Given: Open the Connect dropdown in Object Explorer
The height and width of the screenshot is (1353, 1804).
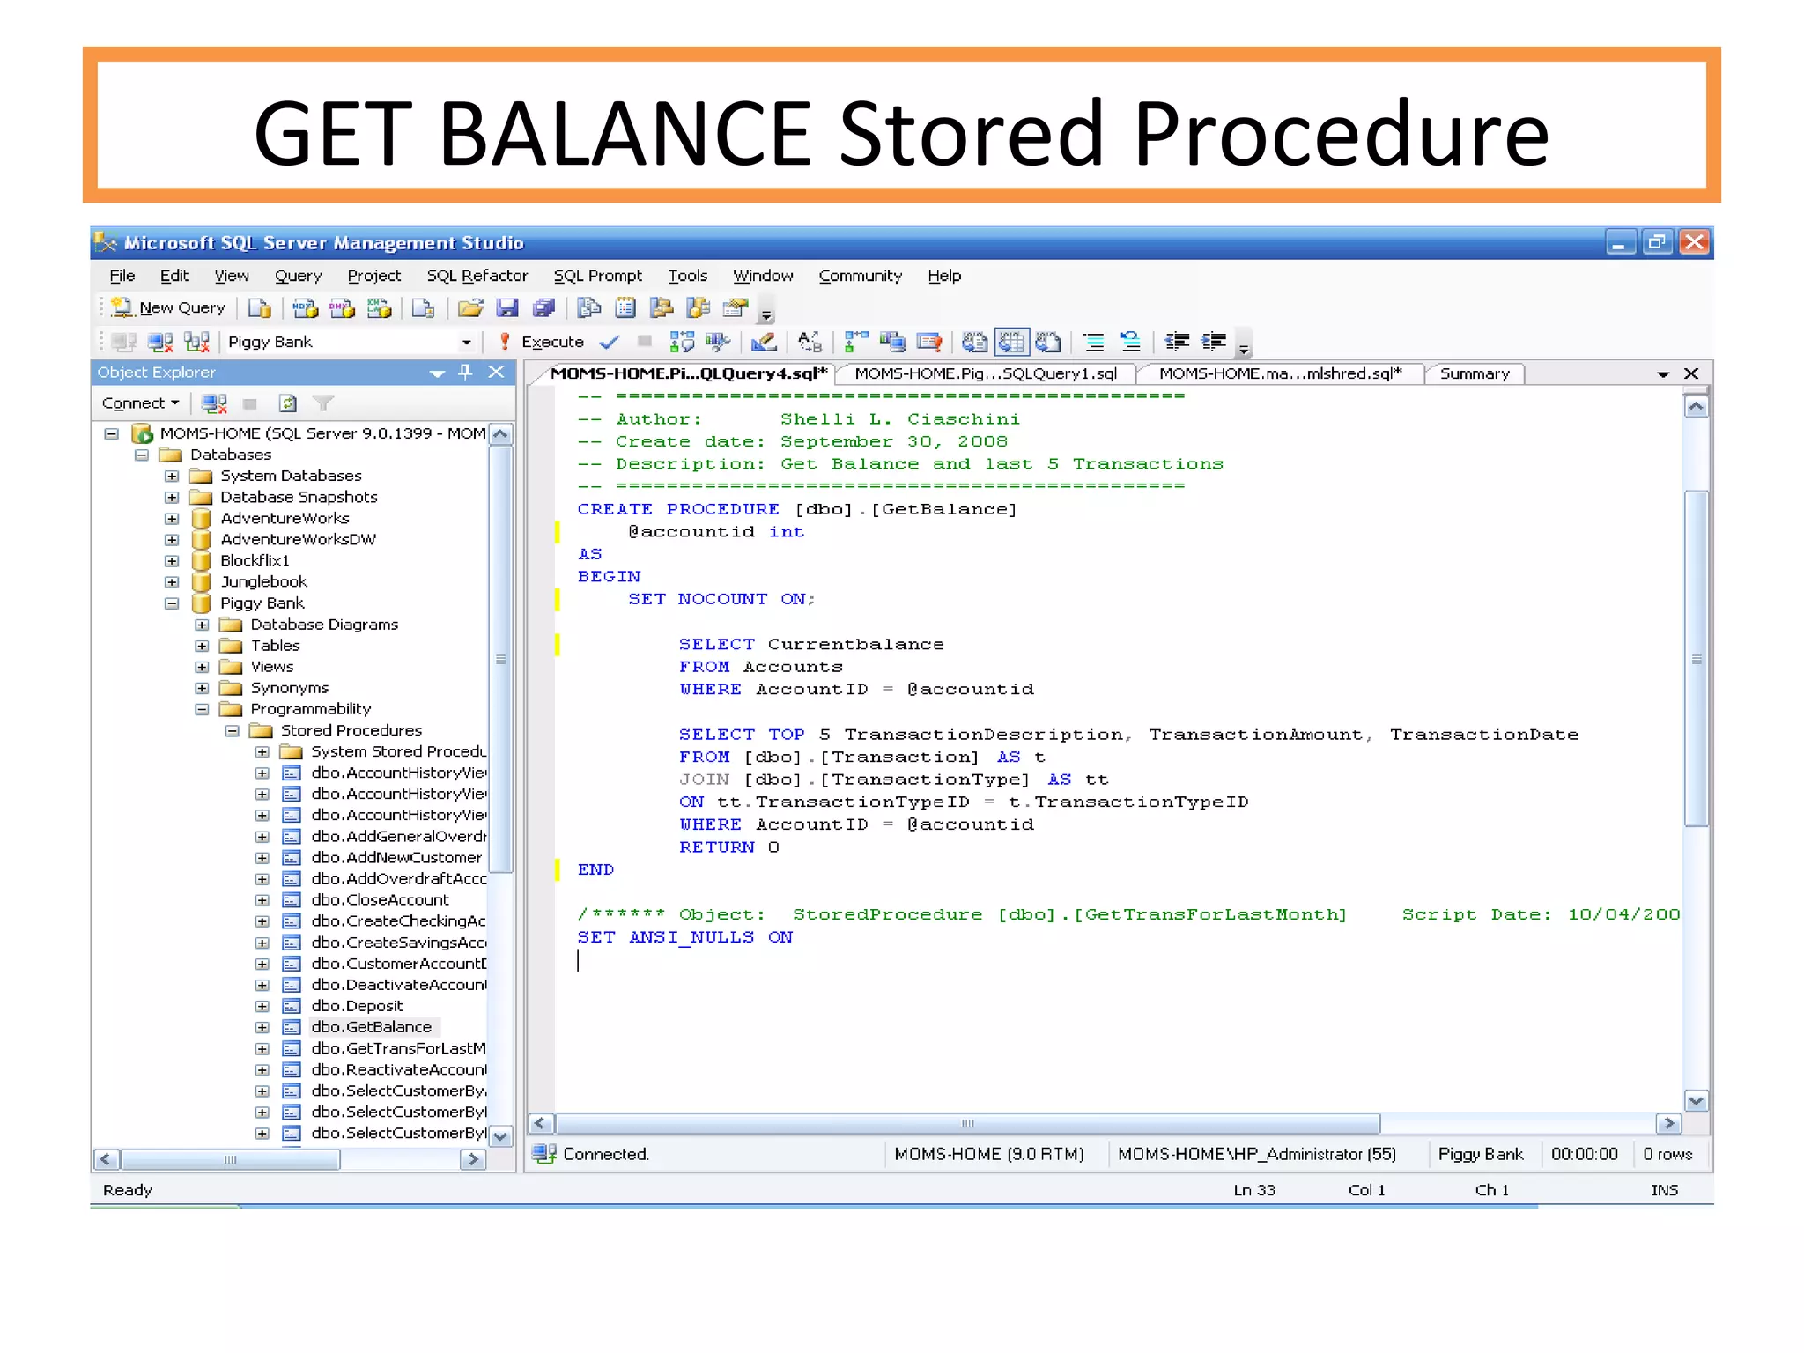Looking at the screenshot, I should point(141,403).
